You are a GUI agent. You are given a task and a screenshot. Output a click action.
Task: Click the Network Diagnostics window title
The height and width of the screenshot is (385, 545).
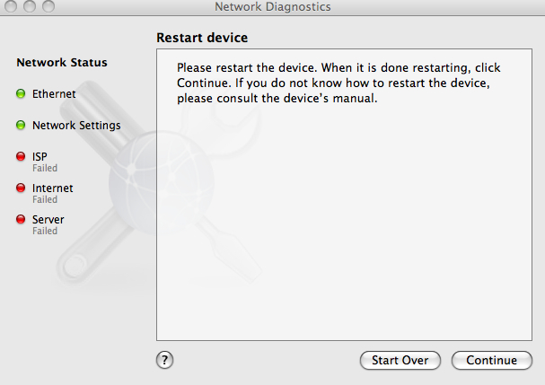[273, 6]
